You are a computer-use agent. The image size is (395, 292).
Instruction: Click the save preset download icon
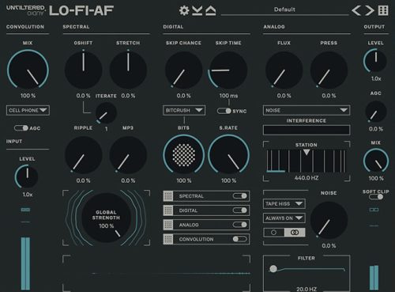click(x=197, y=10)
